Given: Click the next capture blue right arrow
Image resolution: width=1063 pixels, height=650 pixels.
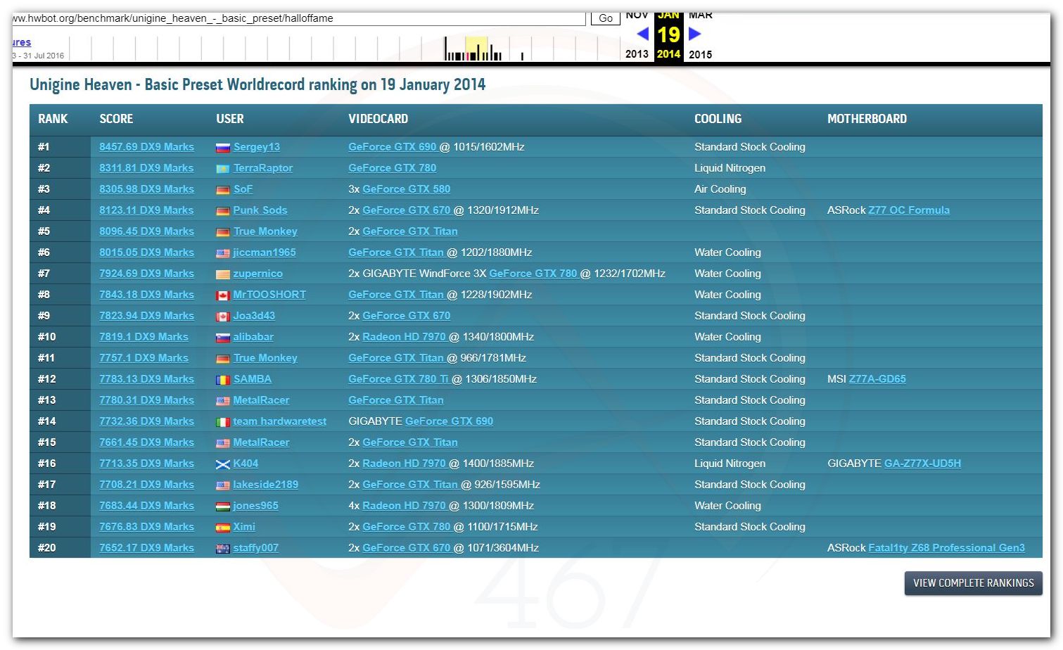Looking at the screenshot, I should (x=694, y=33).
